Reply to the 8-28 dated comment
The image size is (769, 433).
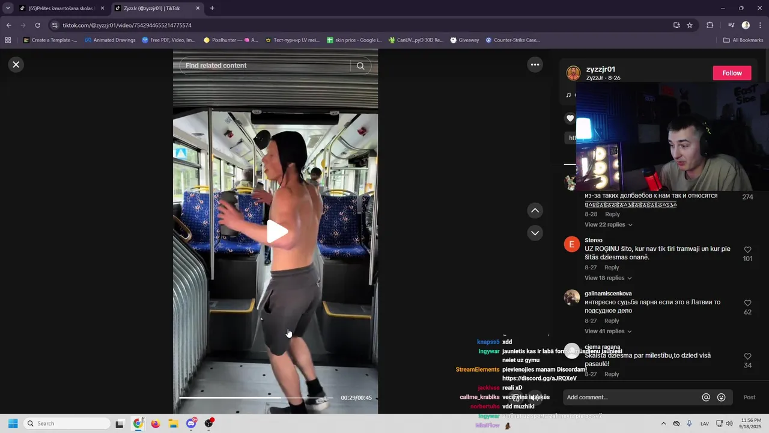point(612,214)
